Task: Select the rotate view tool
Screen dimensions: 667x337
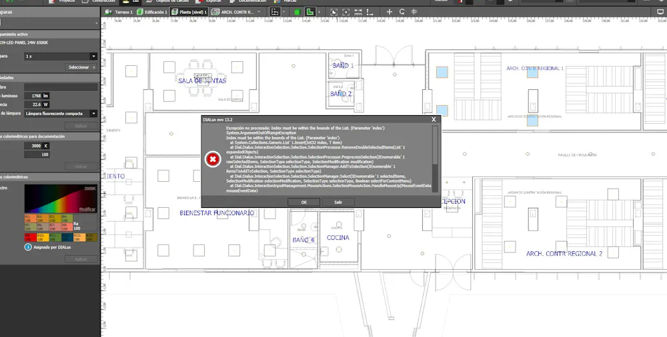Action: (x=402, y=12)
